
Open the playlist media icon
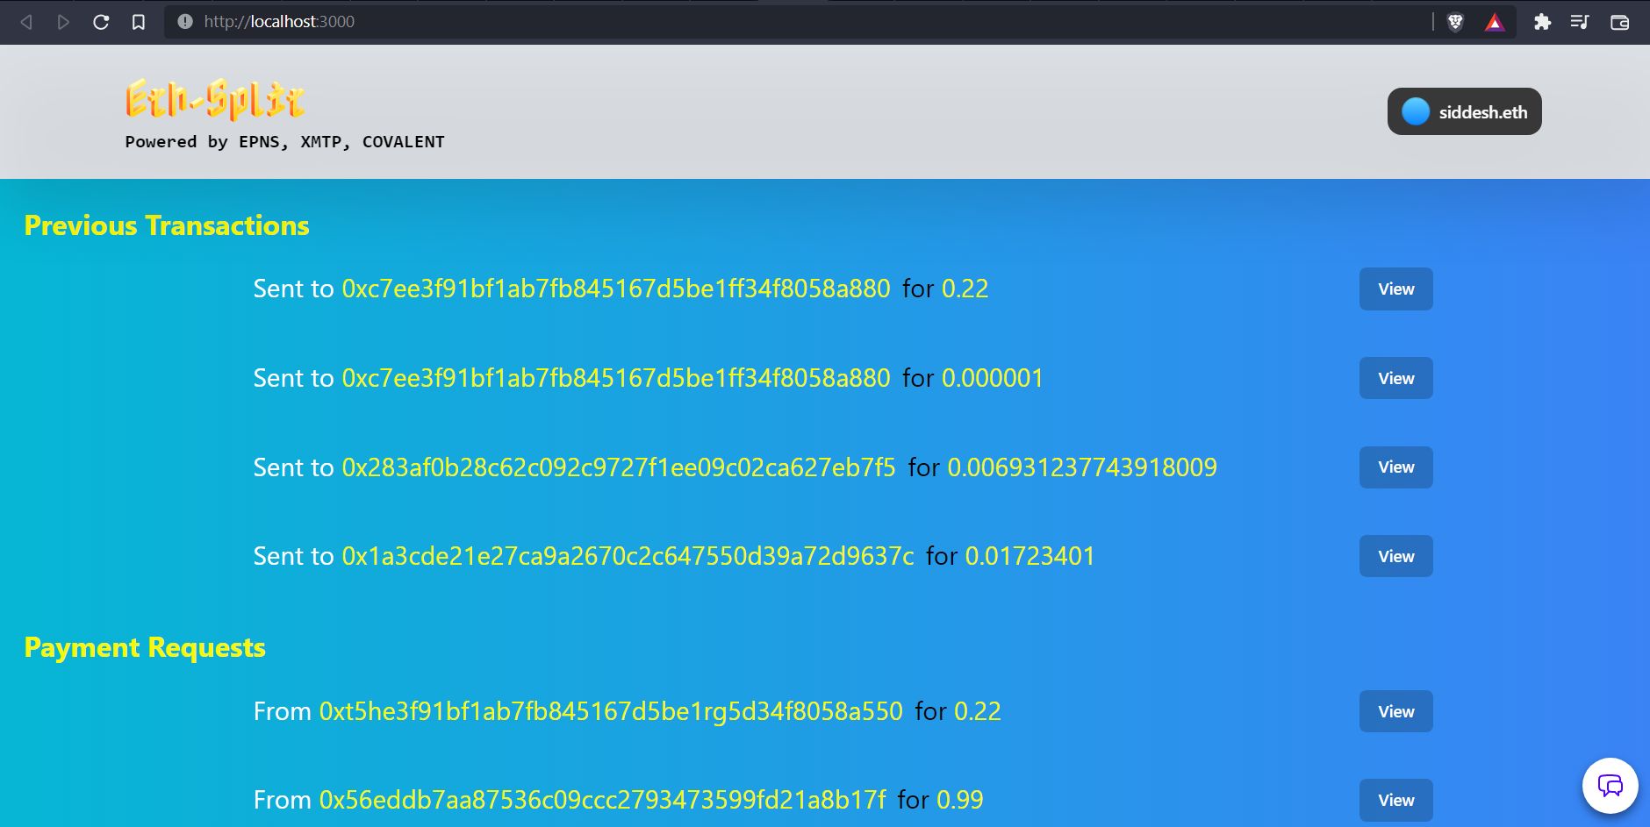coord(1580,22)
